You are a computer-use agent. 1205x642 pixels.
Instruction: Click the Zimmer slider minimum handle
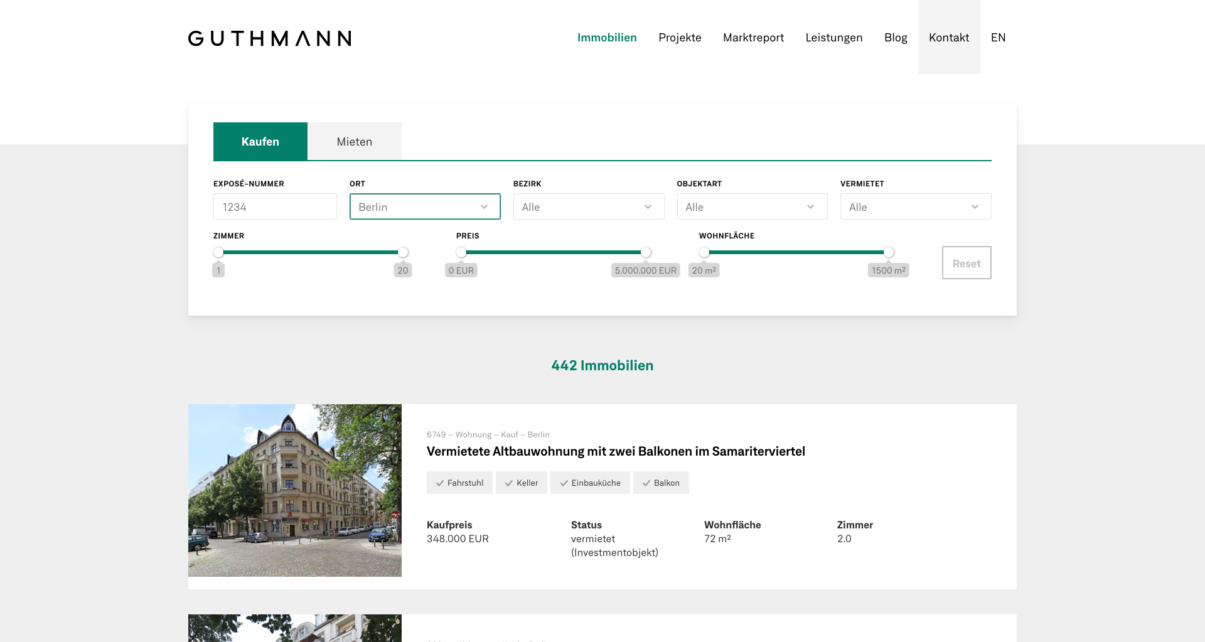coord(218,252)
